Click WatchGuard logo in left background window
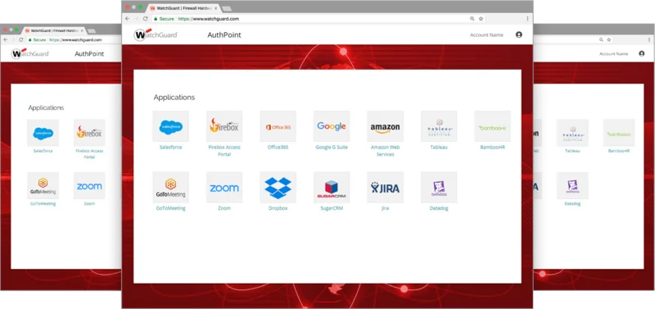Screen dimensions: 655x309 pyautogui.click(x=29, y=53)
